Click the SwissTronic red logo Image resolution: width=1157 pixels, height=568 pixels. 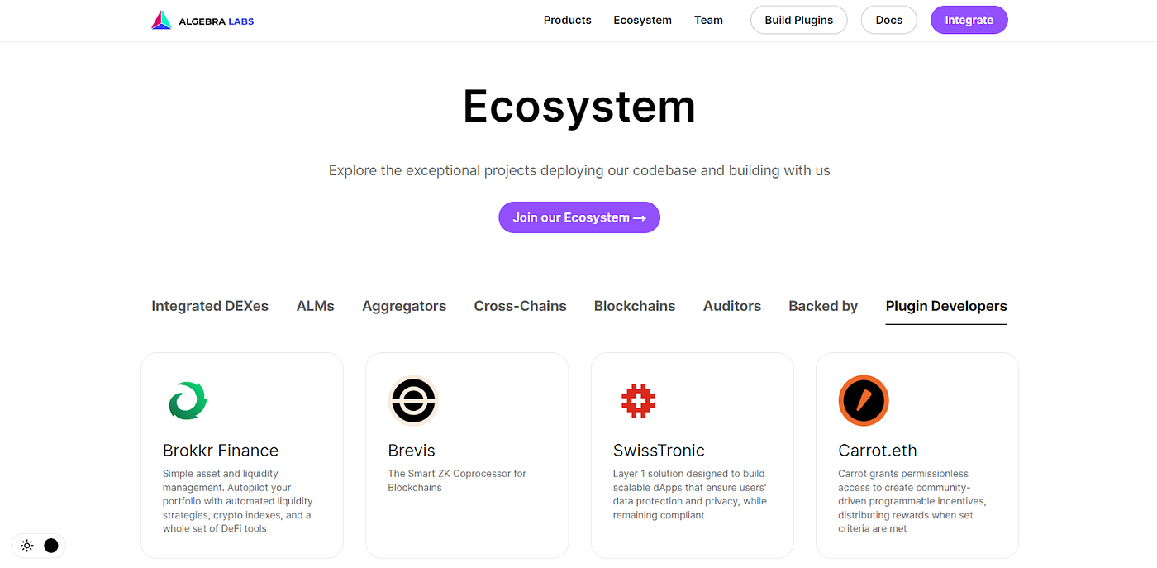(x=638, y=400)
